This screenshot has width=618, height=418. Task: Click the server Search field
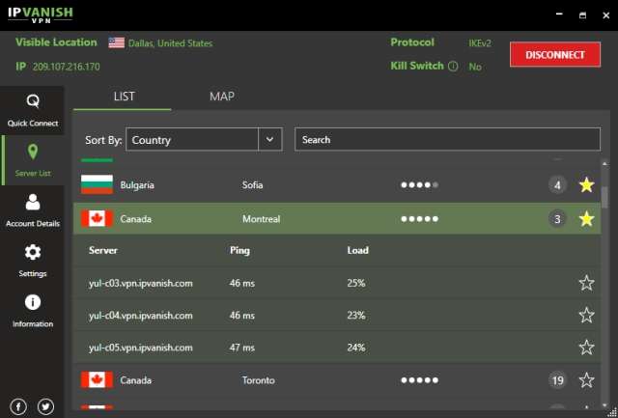click(x=444, y=140)
